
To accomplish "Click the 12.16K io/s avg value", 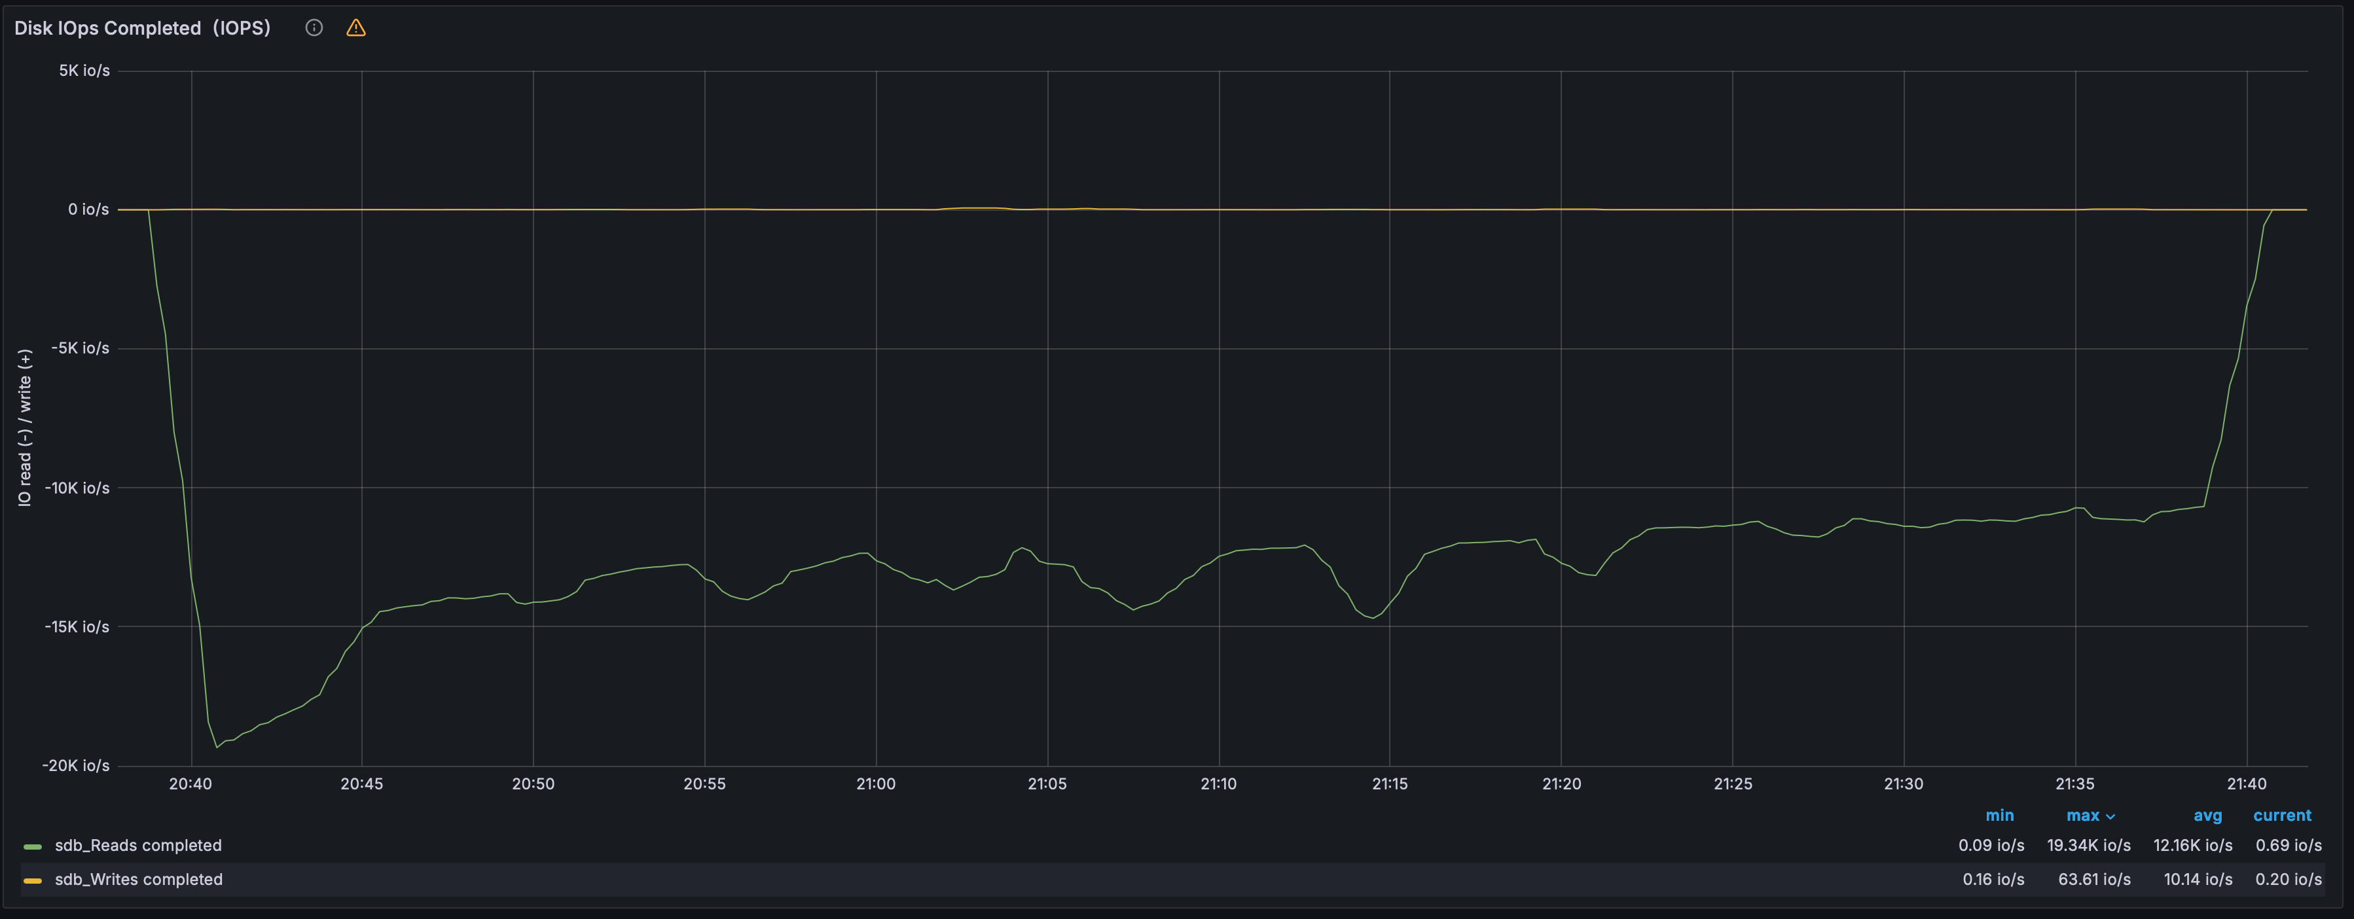I will (x=2192, y=845).
